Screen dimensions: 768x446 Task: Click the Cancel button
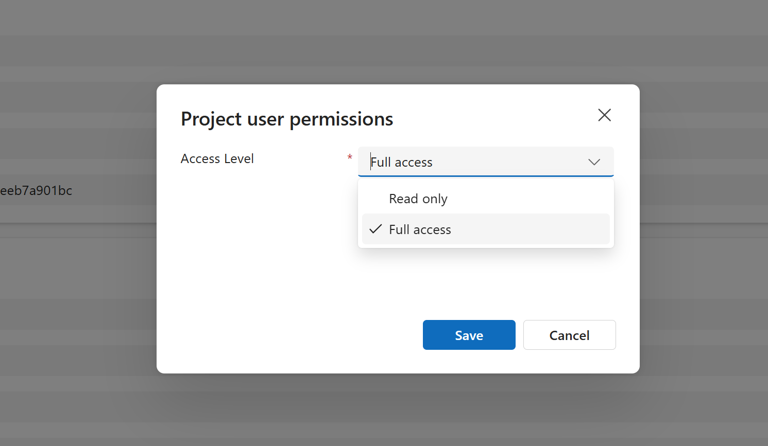[x=569, y=335]
